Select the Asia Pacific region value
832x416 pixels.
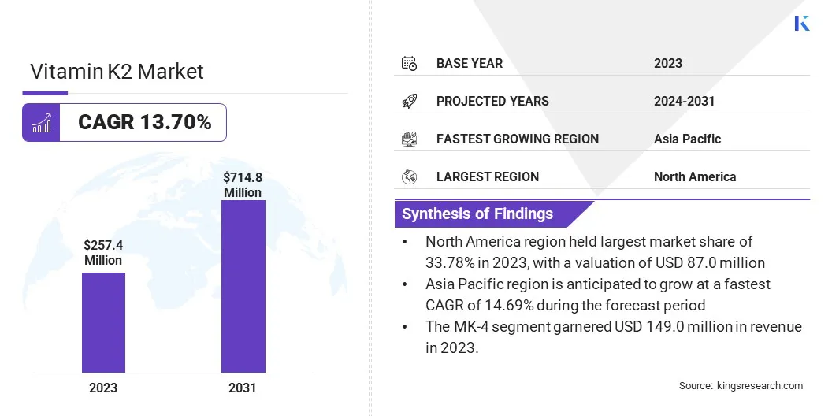tap(687, 139)
